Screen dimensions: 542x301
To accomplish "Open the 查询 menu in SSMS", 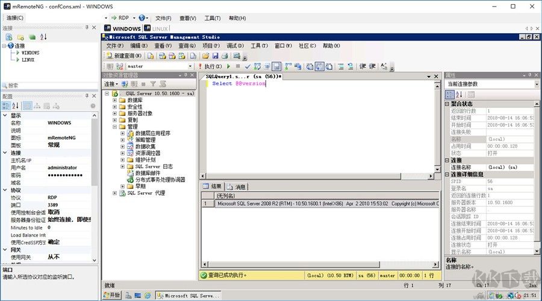I will pos(187,46).
